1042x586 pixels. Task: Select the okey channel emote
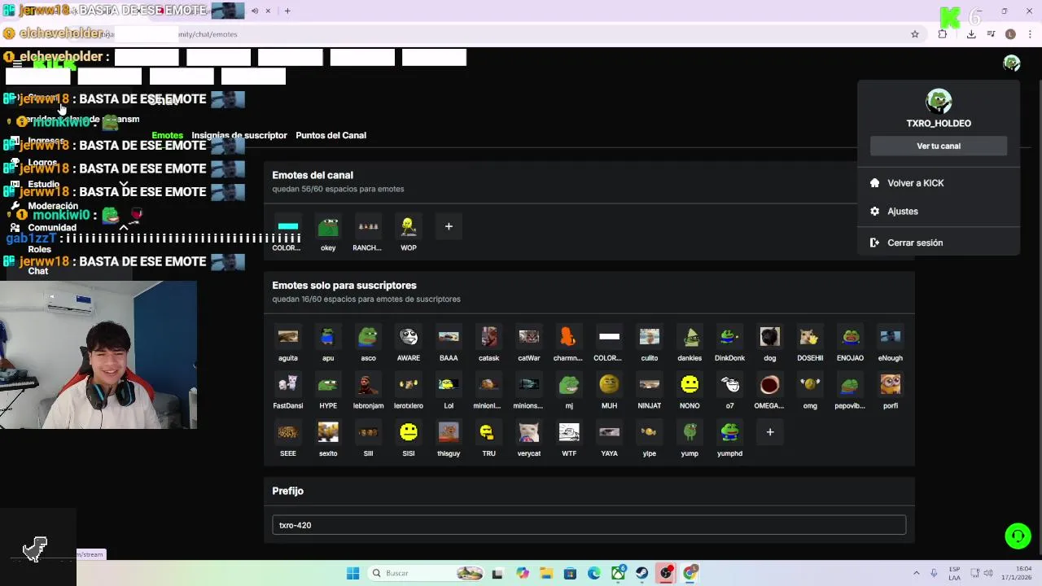point(328,227)
